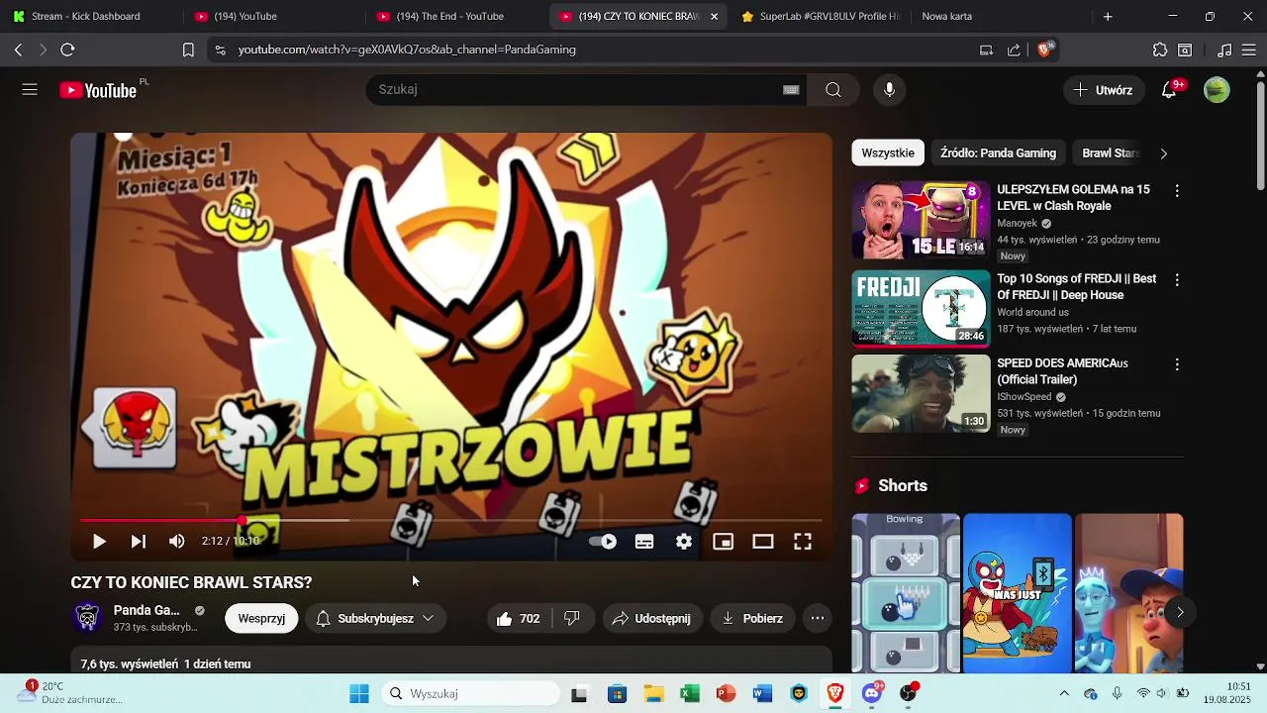Close the CZY TO KONIEC BRAWL tab
Viewport: 1267px width, 713px height.
(715, 16)
